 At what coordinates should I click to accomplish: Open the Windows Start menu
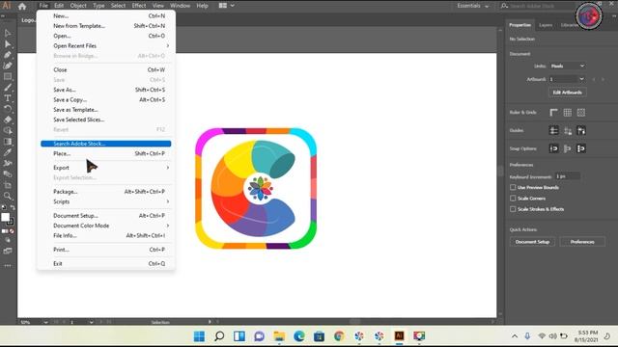(x=199, y=335)
